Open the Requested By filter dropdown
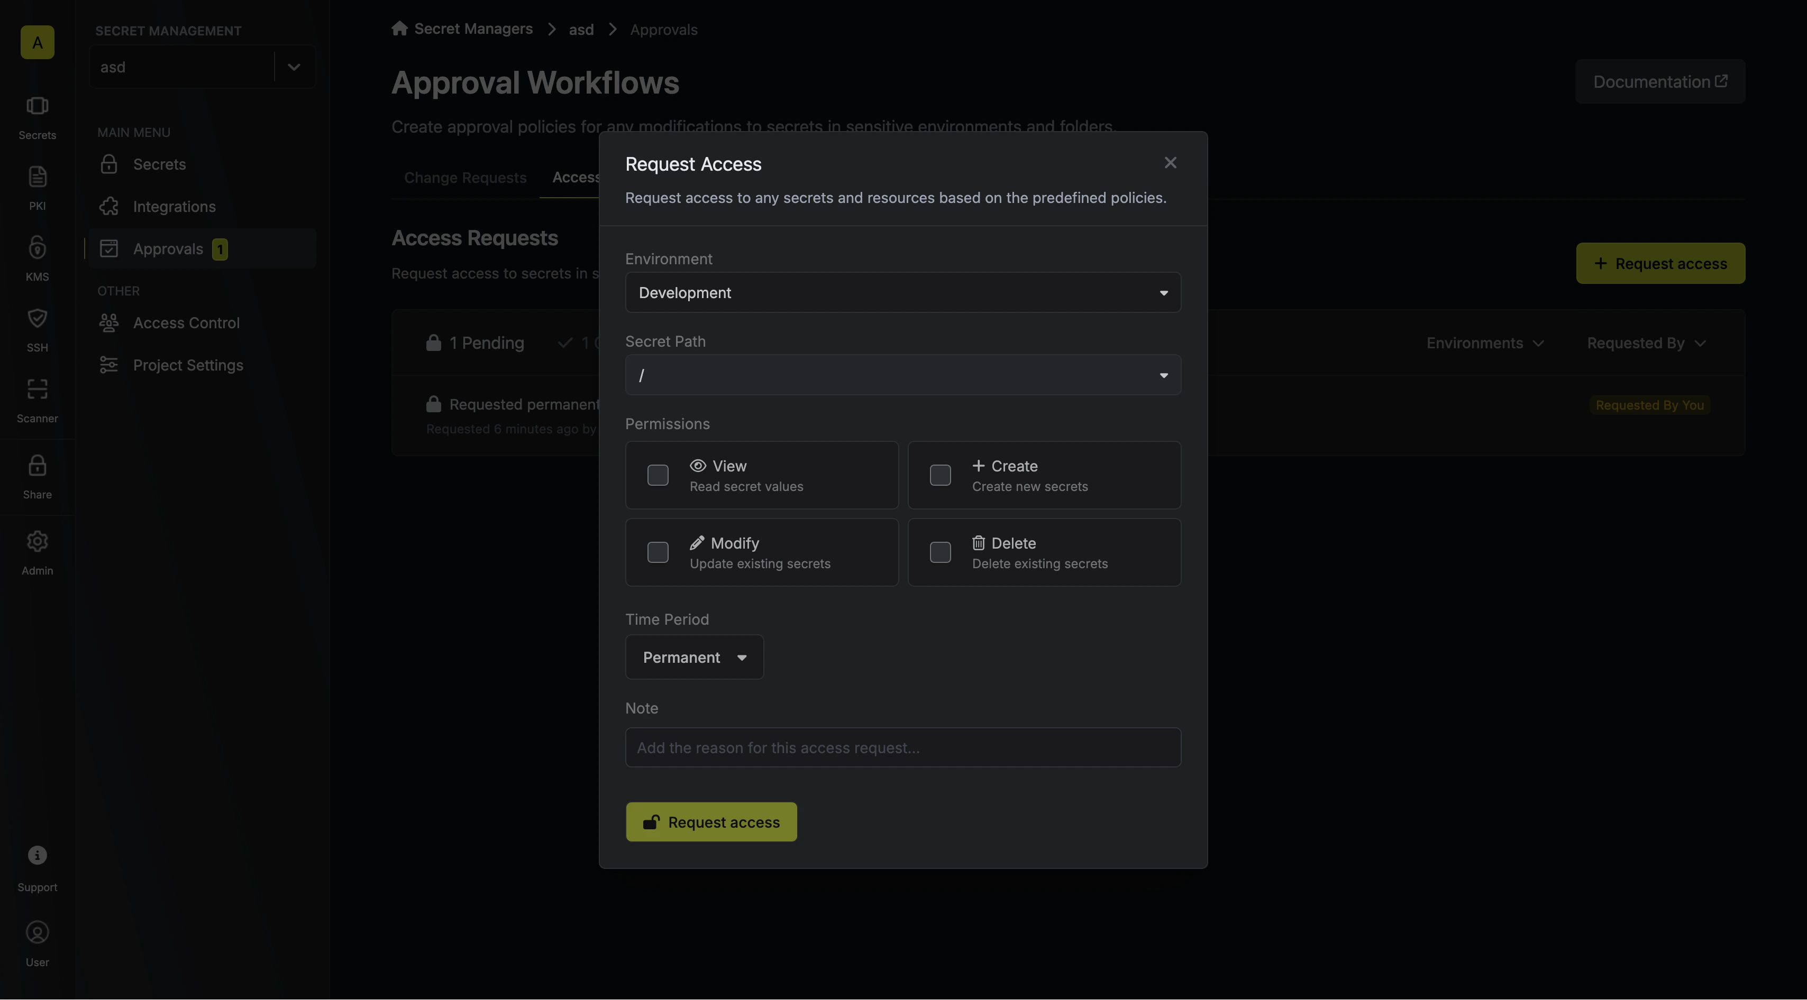Image resolution: width=1807 pixels, height=1000 pixels. point(1646,344)
